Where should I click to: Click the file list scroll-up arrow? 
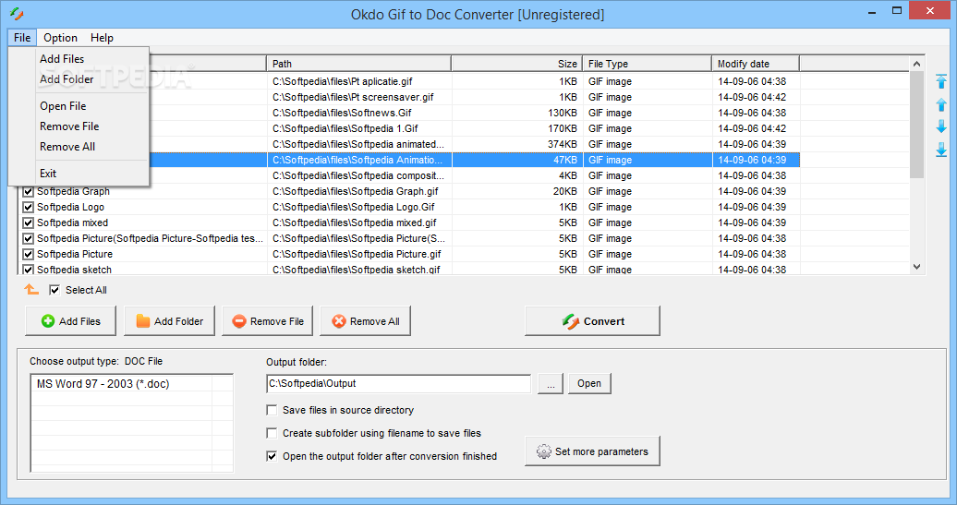[916, 64]
